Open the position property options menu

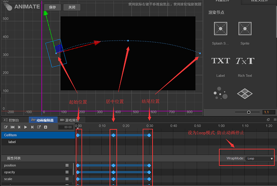(67, 166)
